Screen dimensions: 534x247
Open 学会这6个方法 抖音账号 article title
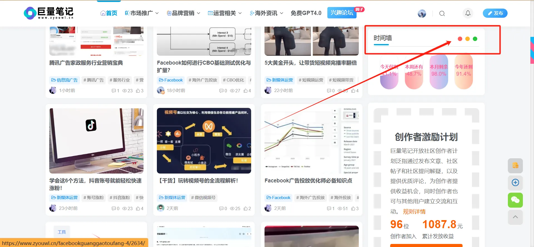[95, 184]
